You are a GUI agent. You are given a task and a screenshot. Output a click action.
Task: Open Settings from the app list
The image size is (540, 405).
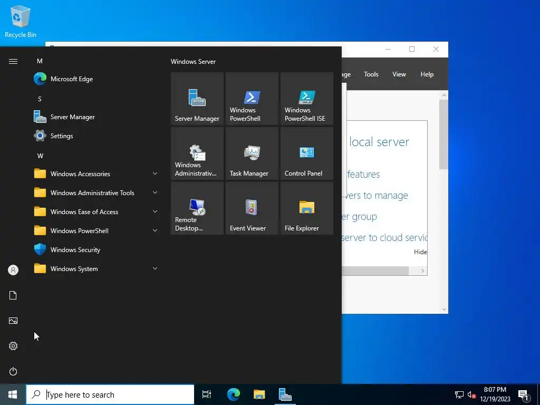point(97,136)
